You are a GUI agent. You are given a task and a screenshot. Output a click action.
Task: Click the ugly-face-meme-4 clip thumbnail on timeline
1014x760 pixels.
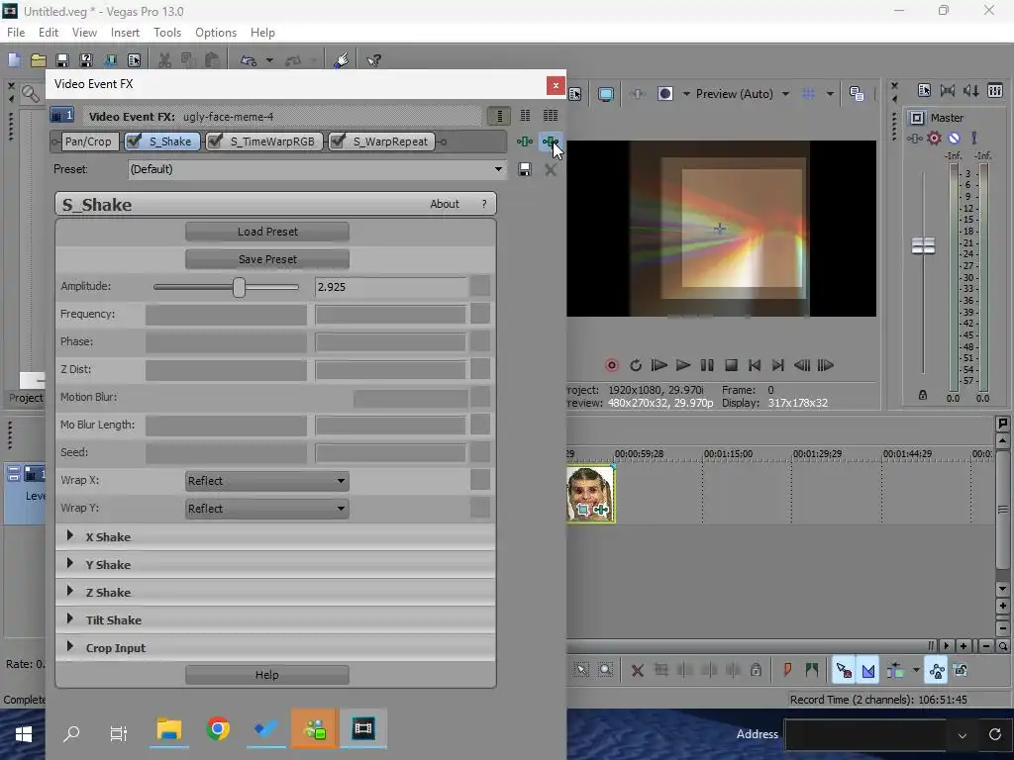pyautogui.click(x=590, y=494)
